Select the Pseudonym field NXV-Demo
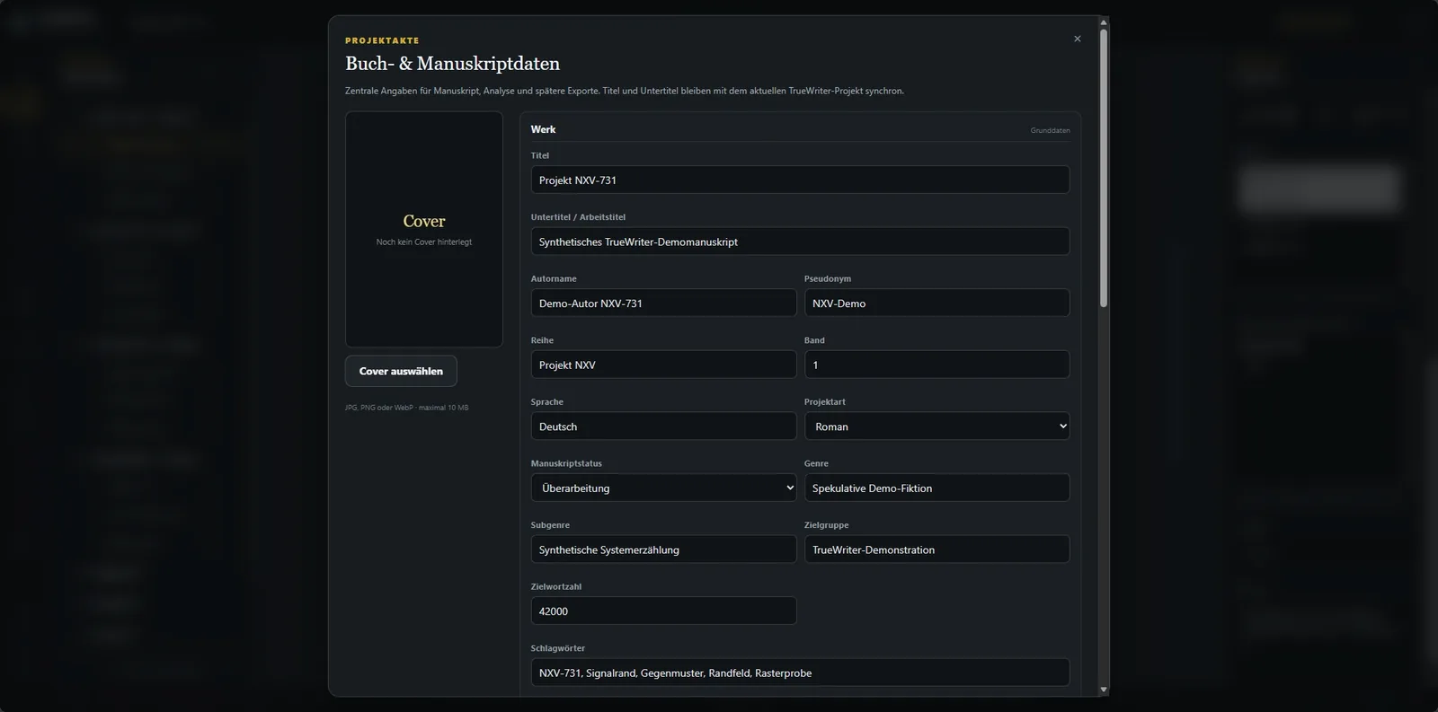The height and width of the screenshot is (712, 1438). click(936, 303)
